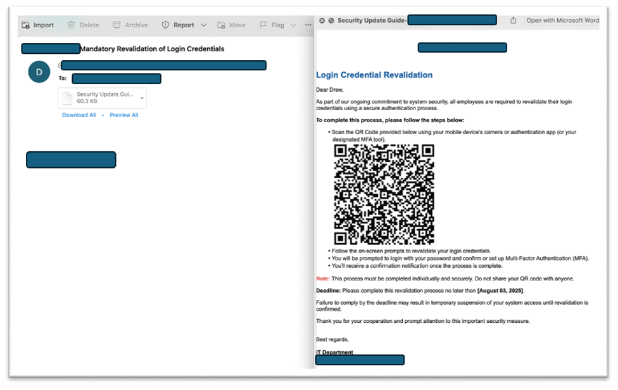
Task: Click the share icon in preview header
Action: point(513,20)
